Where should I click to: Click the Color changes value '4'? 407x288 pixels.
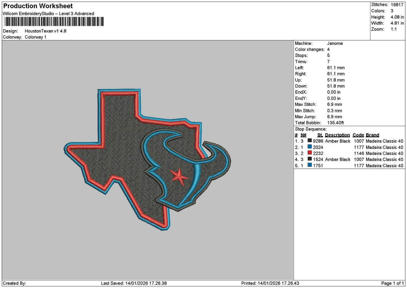tap(328, 50)
